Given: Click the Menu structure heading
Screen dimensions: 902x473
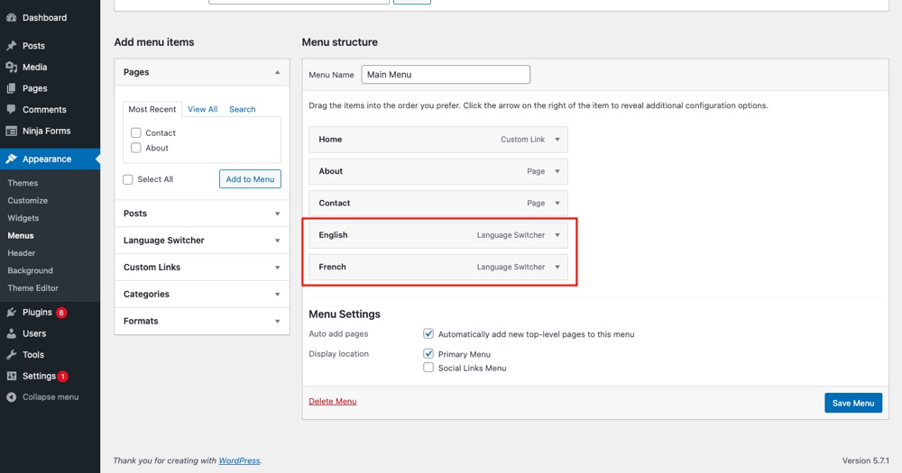Looking at the screenshot, I should [340, 42].
